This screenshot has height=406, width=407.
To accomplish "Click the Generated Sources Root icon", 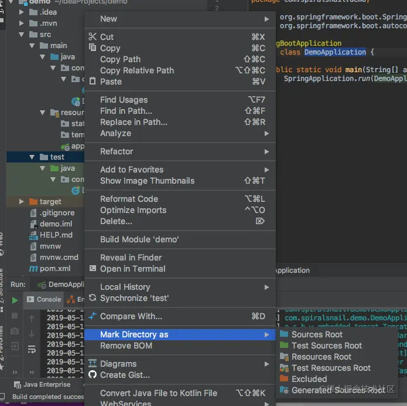I will [x=284, y=390].
